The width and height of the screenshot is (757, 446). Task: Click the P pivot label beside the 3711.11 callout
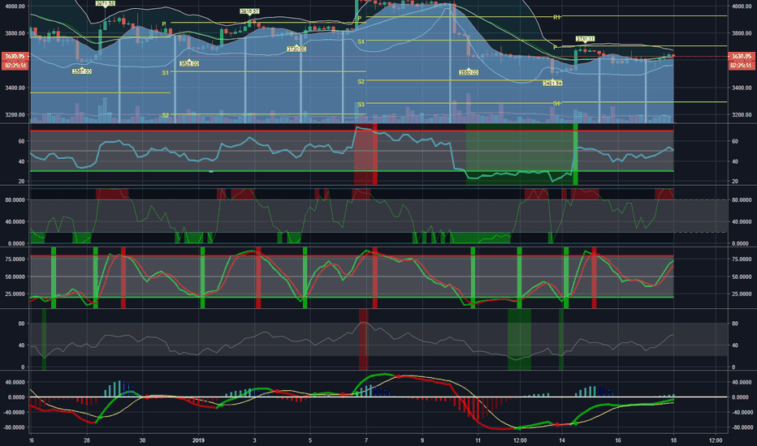556,47
